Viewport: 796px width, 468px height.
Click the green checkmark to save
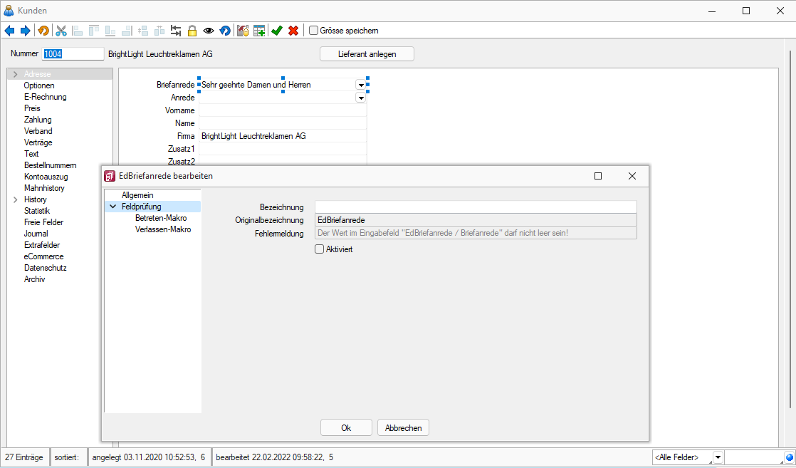tap(277, 31)
